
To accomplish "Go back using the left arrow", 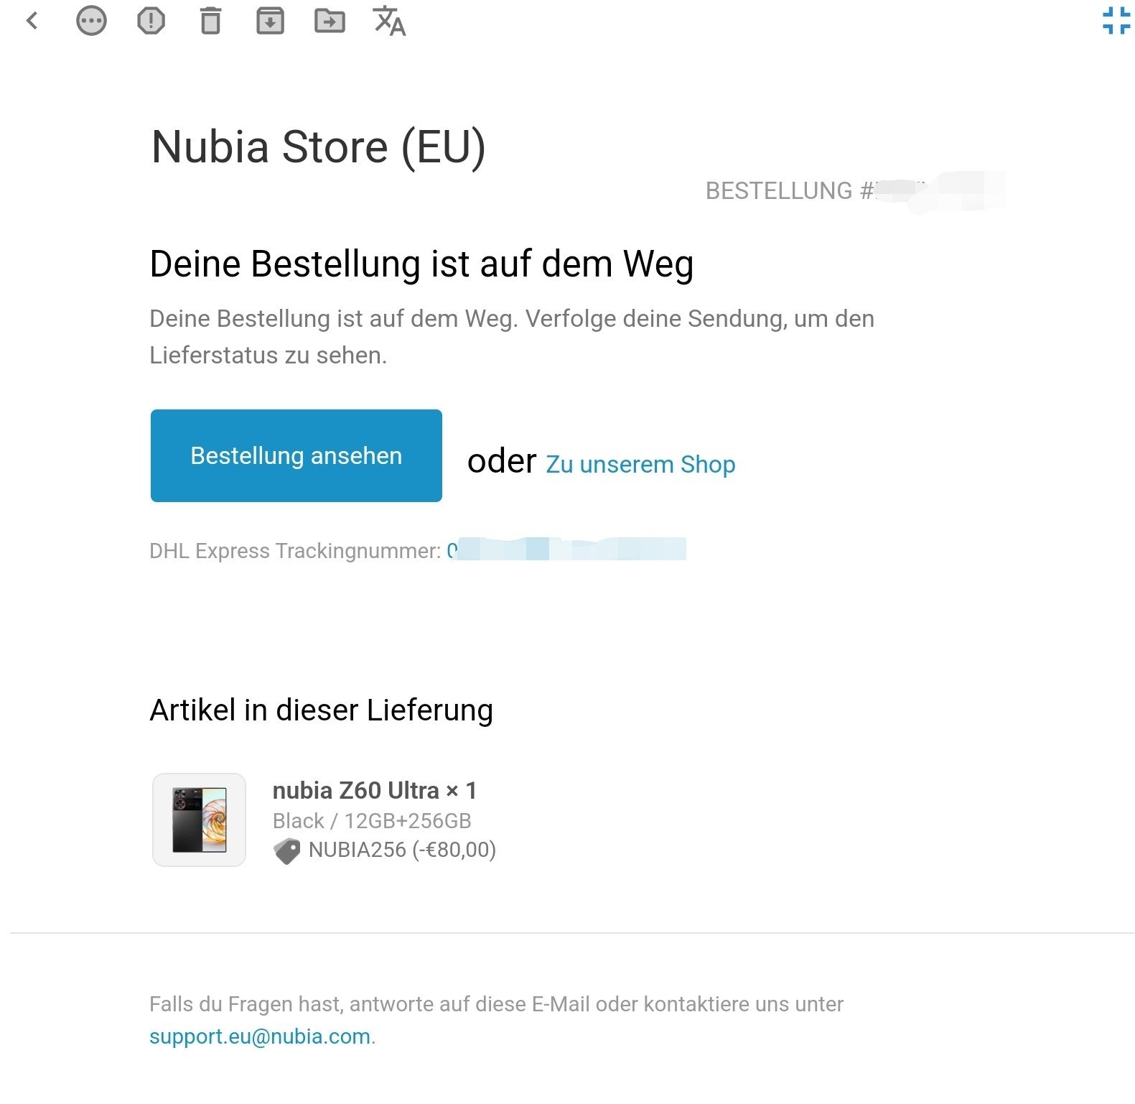I will tap(32, 21).
